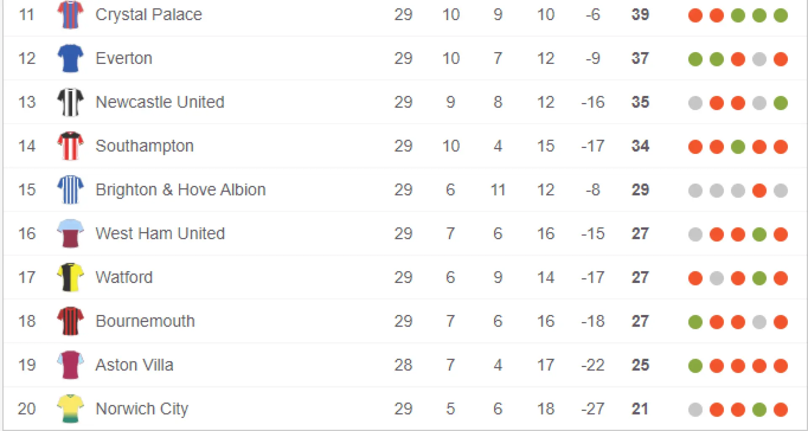808x431 pixels.
Task: Click the Crystal Palace jersey icon
Action: coord(70,14)
